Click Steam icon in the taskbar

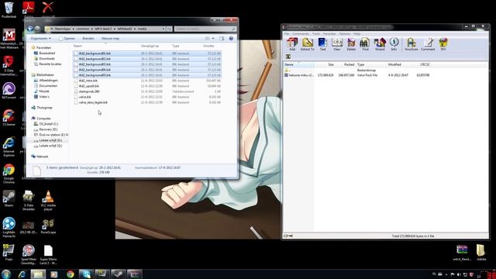tap(119, 274)
